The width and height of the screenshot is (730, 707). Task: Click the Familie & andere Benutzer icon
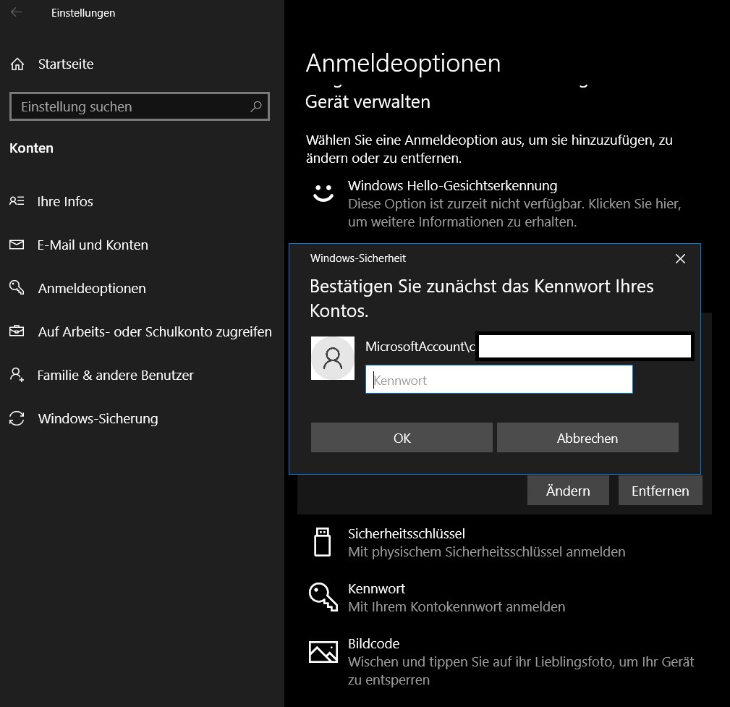point(17,374)
